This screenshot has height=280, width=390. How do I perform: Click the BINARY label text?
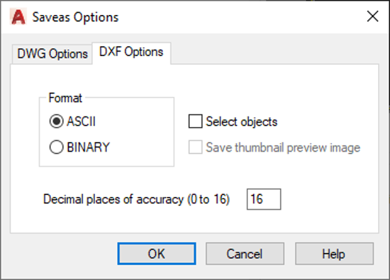coord(88,147)
